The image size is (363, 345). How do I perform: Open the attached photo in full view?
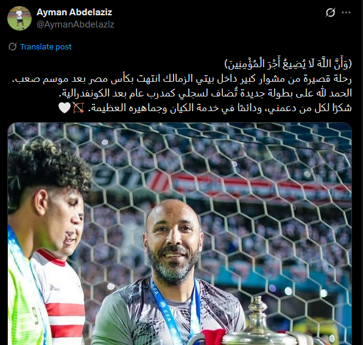click(180, 233)
